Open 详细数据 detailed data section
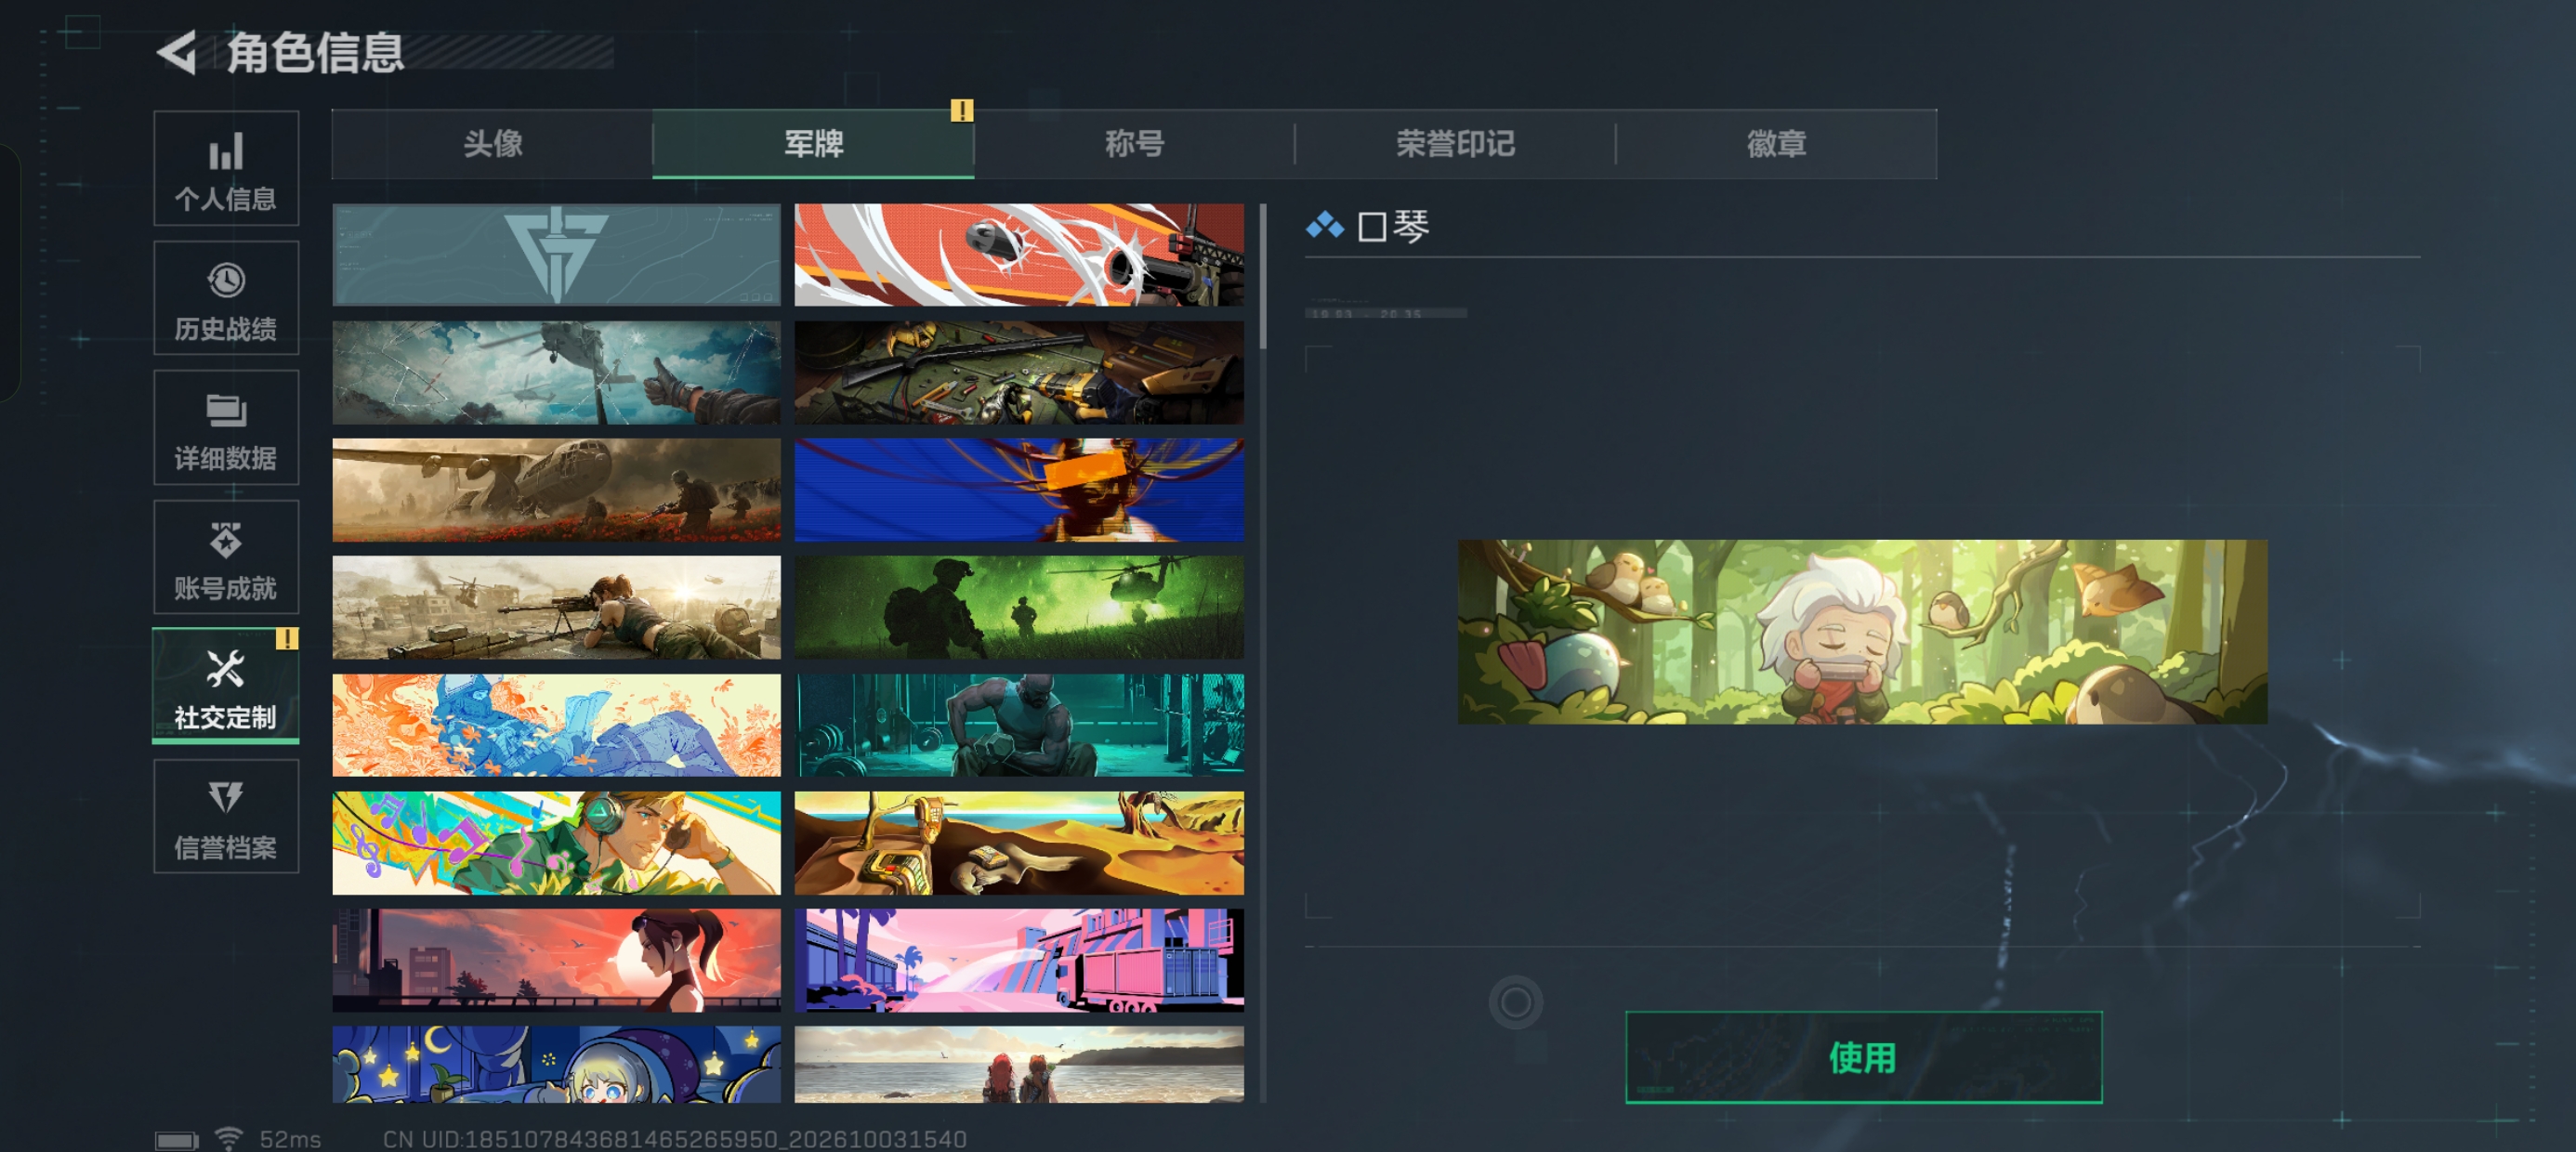This screenshot has width=2576, height=1152. (226, 427)
